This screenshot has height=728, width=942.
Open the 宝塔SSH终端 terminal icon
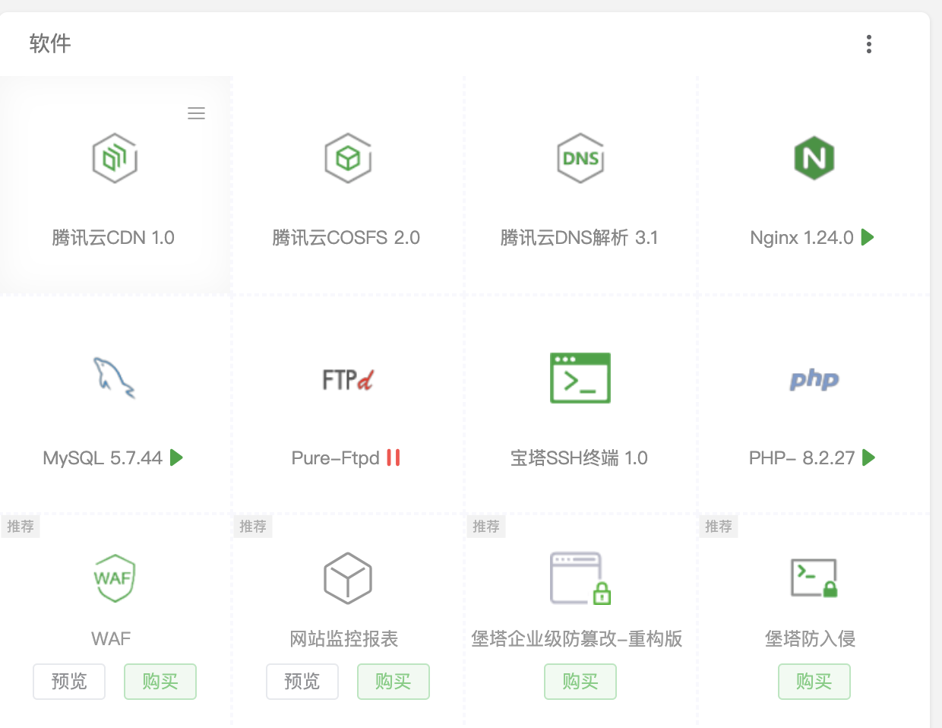(580, 378)
